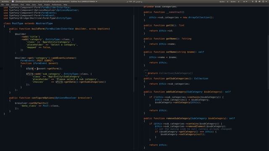This screenshot has height=151, width=269.
Task: Open the Help menu
Action: point(65,5)
